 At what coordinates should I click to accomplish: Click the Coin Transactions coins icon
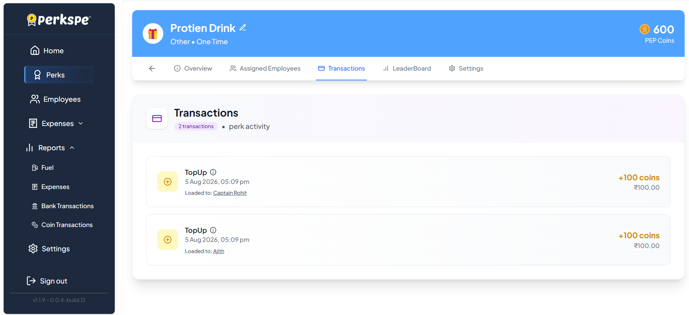(x=35, y=225)
